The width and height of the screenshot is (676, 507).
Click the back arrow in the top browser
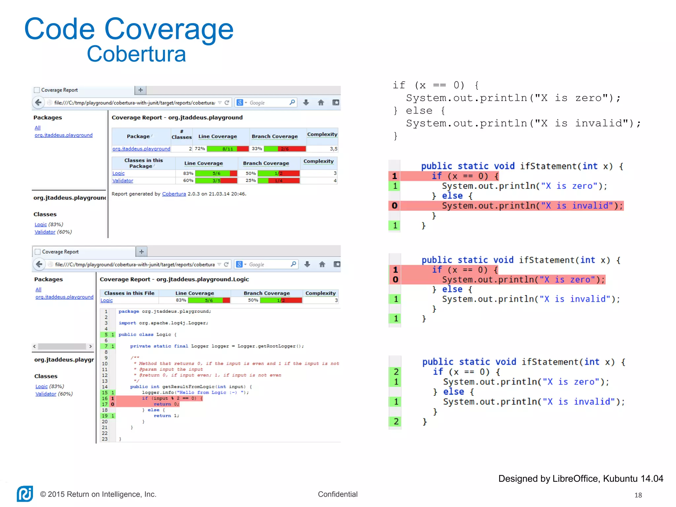coord(38,103)
